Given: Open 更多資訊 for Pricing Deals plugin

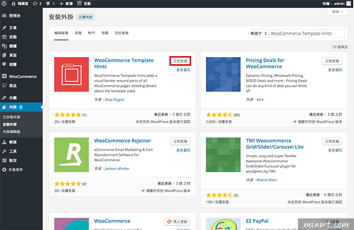Looking at the screenshot, I should (335, 70).
